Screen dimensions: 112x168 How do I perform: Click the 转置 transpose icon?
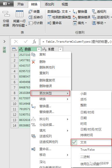31,11
